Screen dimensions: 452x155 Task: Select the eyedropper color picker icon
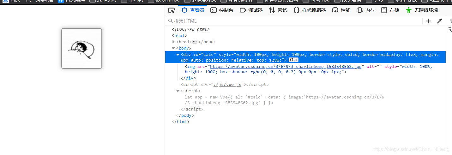point(439,21)
